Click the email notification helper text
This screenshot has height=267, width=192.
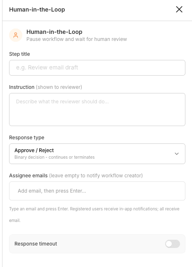pyautogui.click(x=94, y=215)
